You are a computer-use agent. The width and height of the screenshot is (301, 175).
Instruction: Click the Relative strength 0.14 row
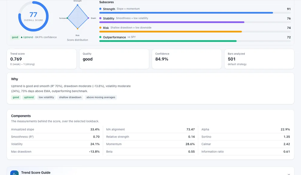tap(150, 137)
